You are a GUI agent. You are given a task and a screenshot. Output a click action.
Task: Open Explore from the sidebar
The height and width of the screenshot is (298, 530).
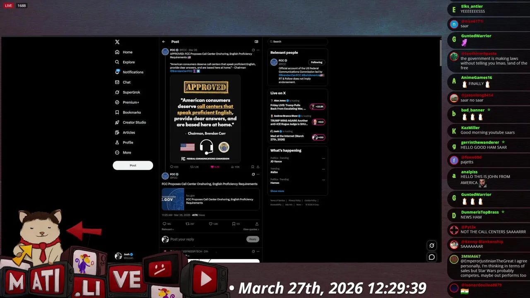125,62
